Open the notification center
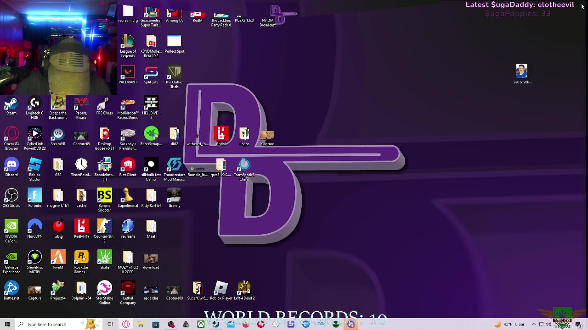This screenshot has width=588, height=330. pos(578,324)
